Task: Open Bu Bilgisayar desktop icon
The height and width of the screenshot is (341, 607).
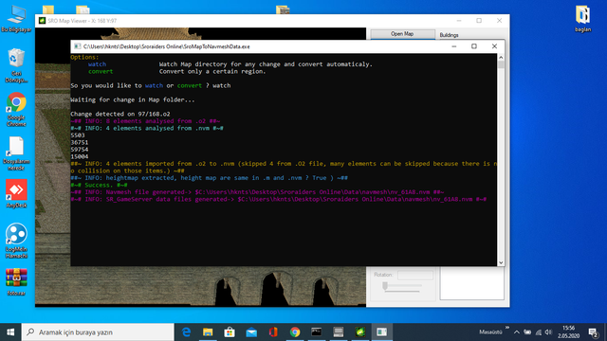Action: coord(16,19)
